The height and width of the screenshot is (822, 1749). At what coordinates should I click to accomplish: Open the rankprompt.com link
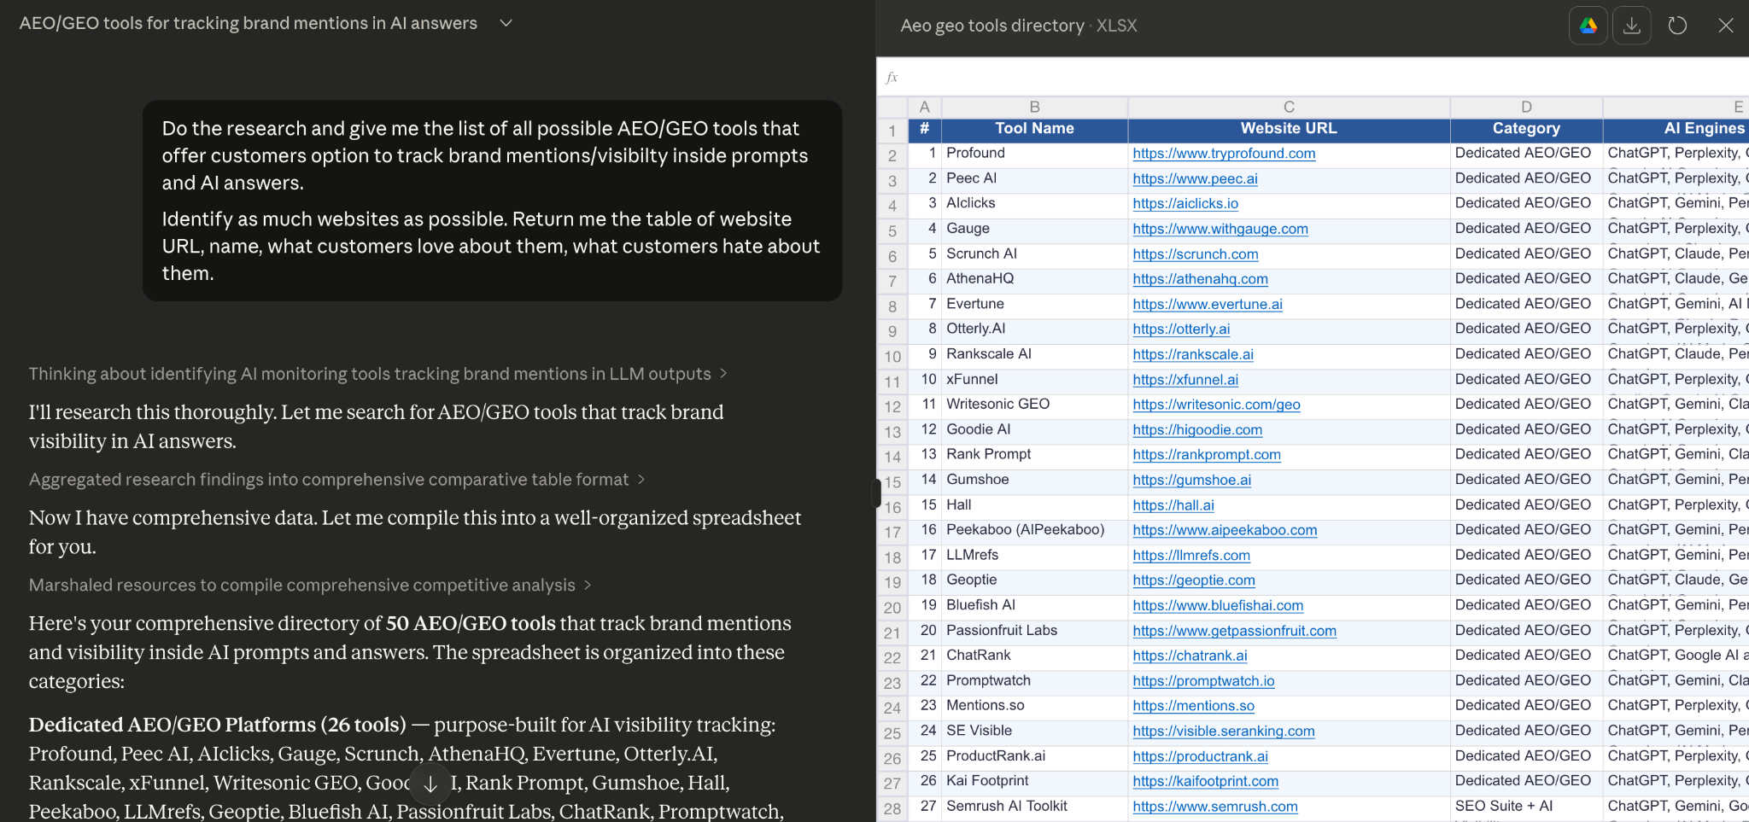pos(1207,455)
